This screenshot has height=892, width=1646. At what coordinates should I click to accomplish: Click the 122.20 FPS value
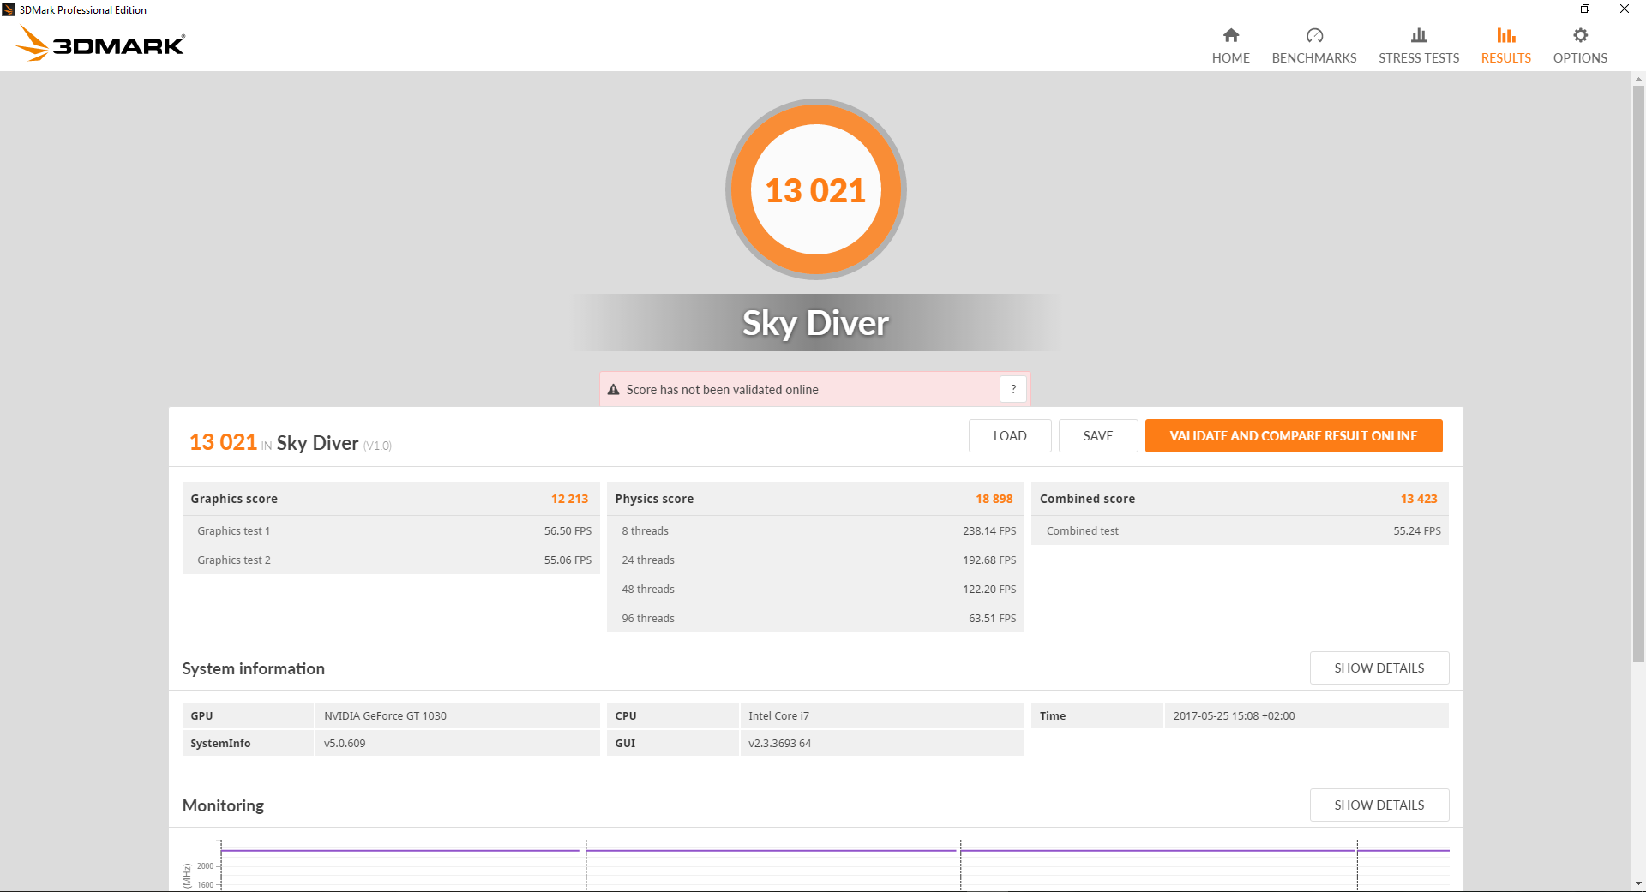click(x=989, y=590)
